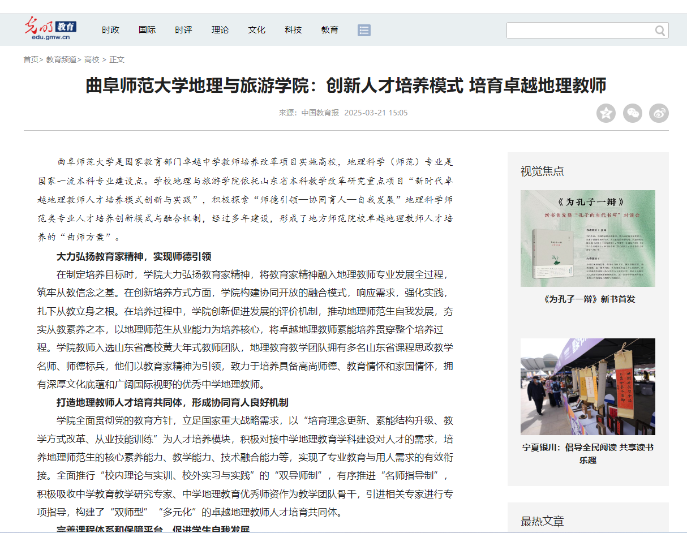Select 国际 in the top navigation
Viewport: 687px width, 533px height.
[x=147, y=30]
